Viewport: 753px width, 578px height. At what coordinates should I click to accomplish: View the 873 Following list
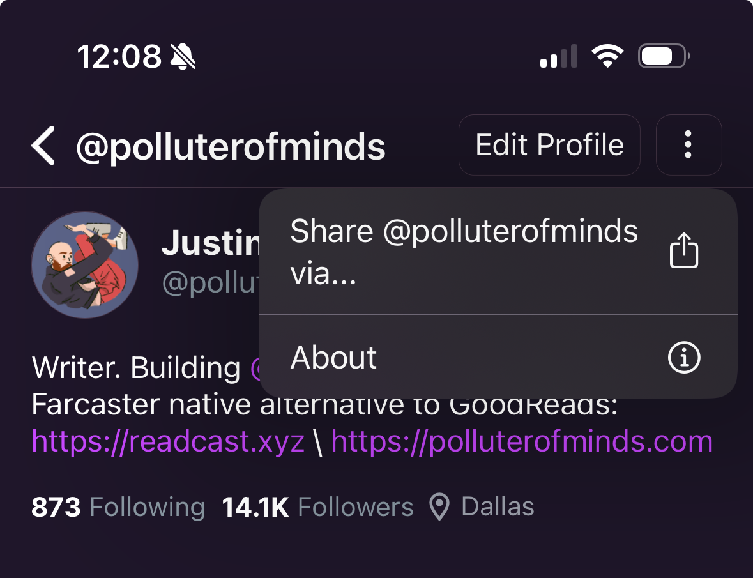pos(118,507)
